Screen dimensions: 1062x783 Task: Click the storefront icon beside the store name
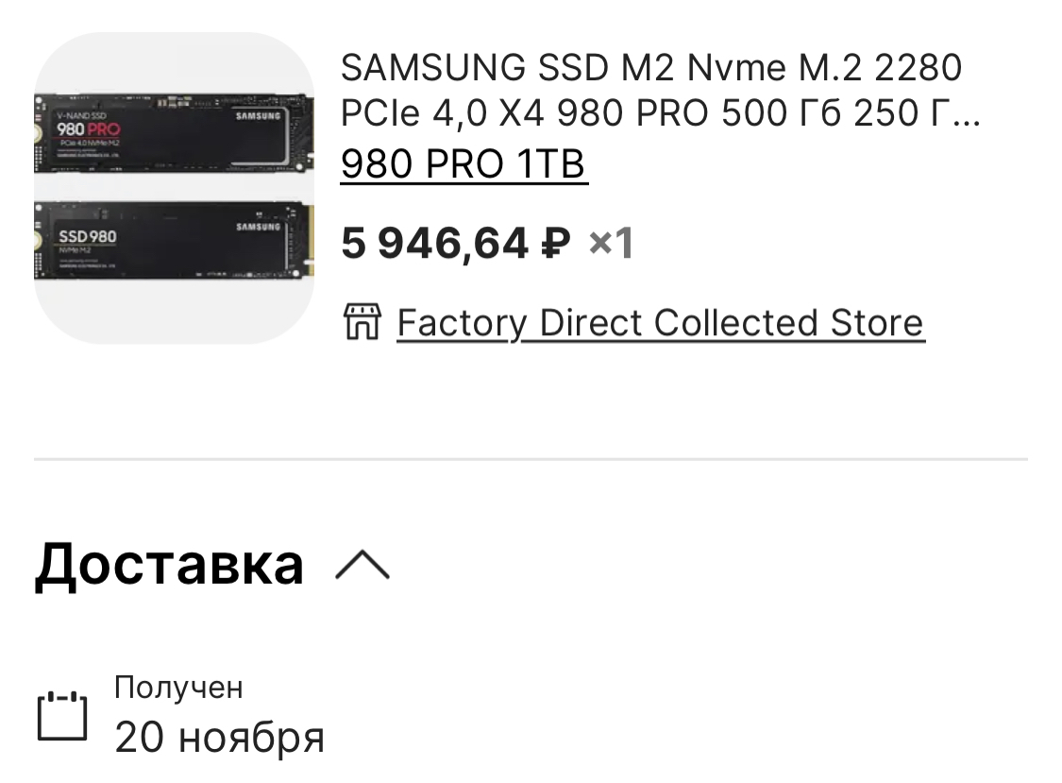(361, 322)
